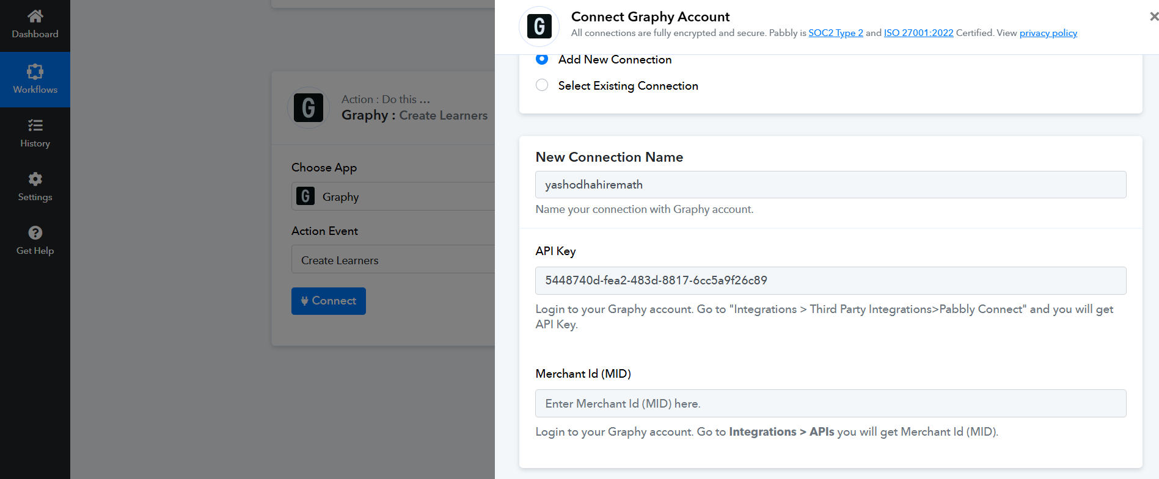
Task: Click the Get Help question icon
Action: point(35,233)
